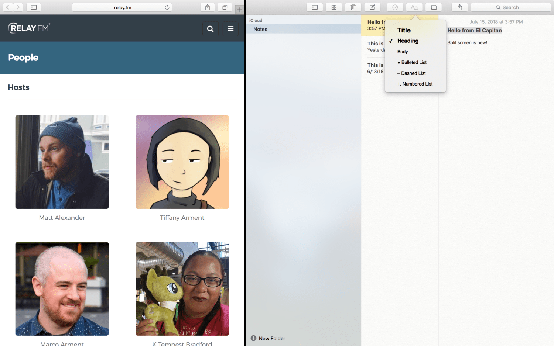Screen dimensions: 554x346
Task: Open the Matt Alexander host link
Action: click(x=62, y=218)
